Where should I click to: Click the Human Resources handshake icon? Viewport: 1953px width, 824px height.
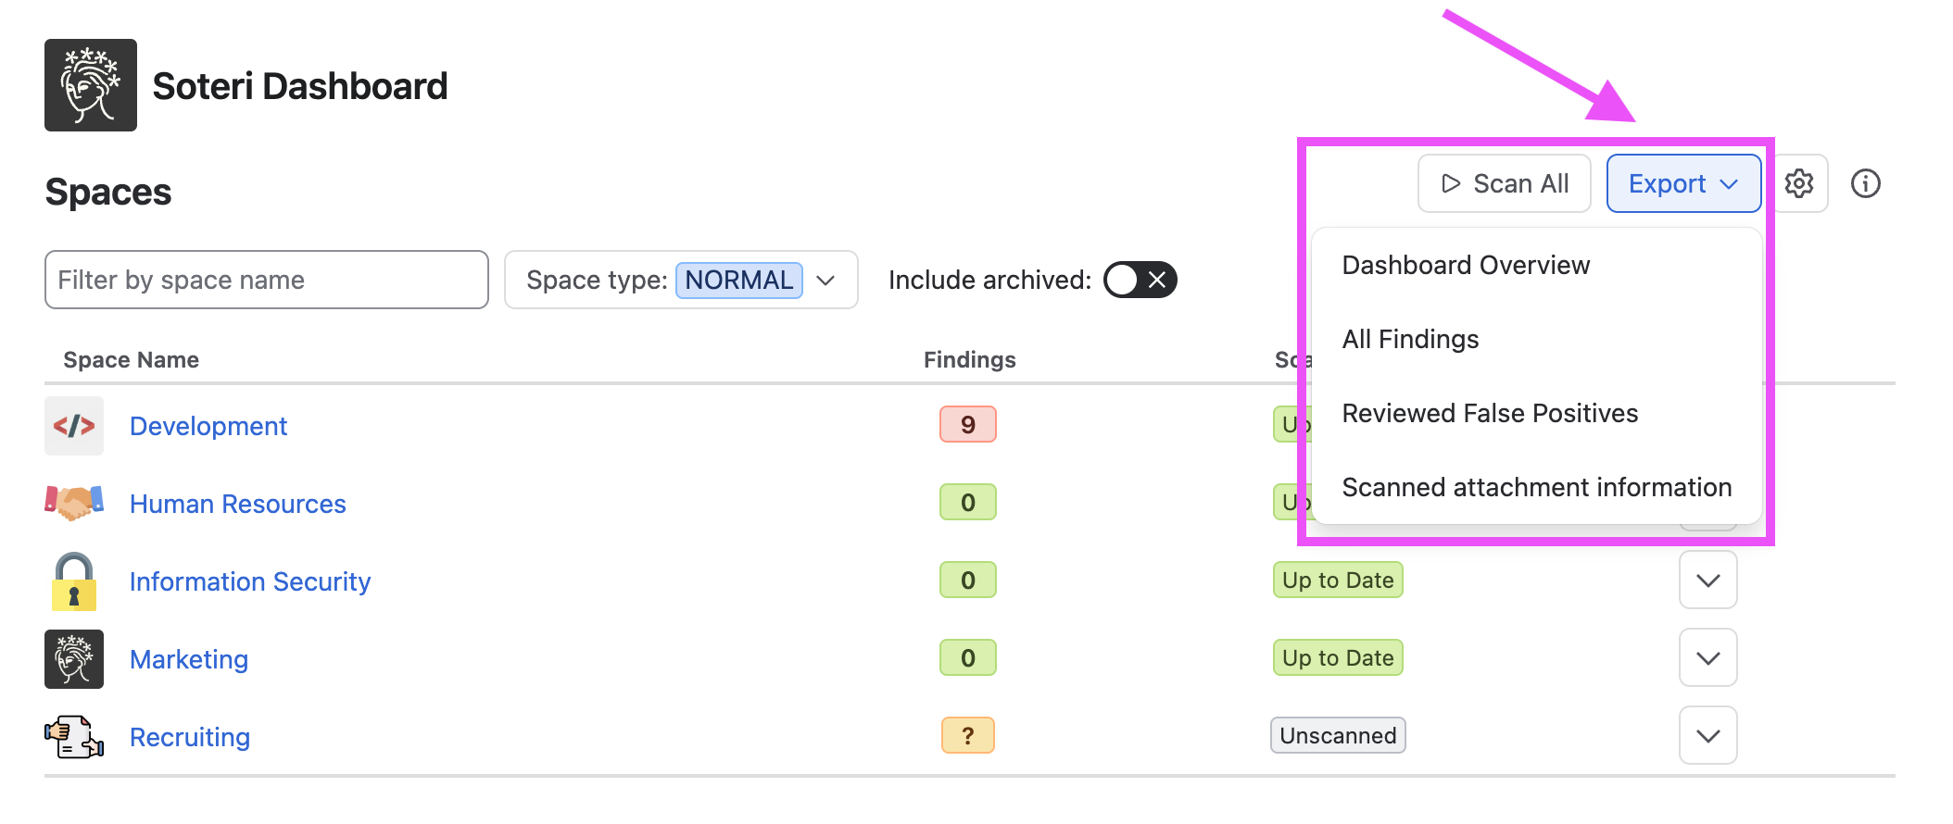pos(74,503)
